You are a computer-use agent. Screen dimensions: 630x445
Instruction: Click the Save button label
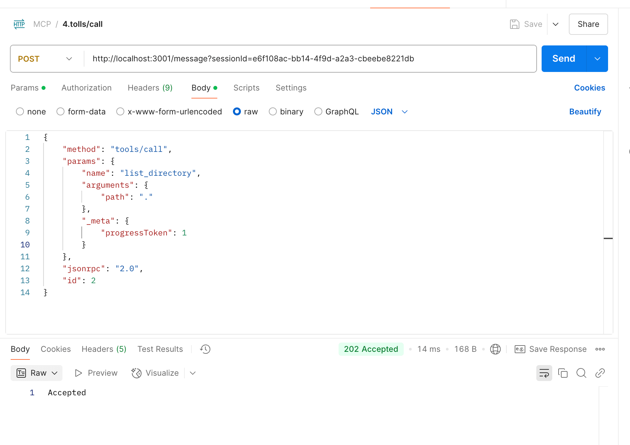pos(533,24)
